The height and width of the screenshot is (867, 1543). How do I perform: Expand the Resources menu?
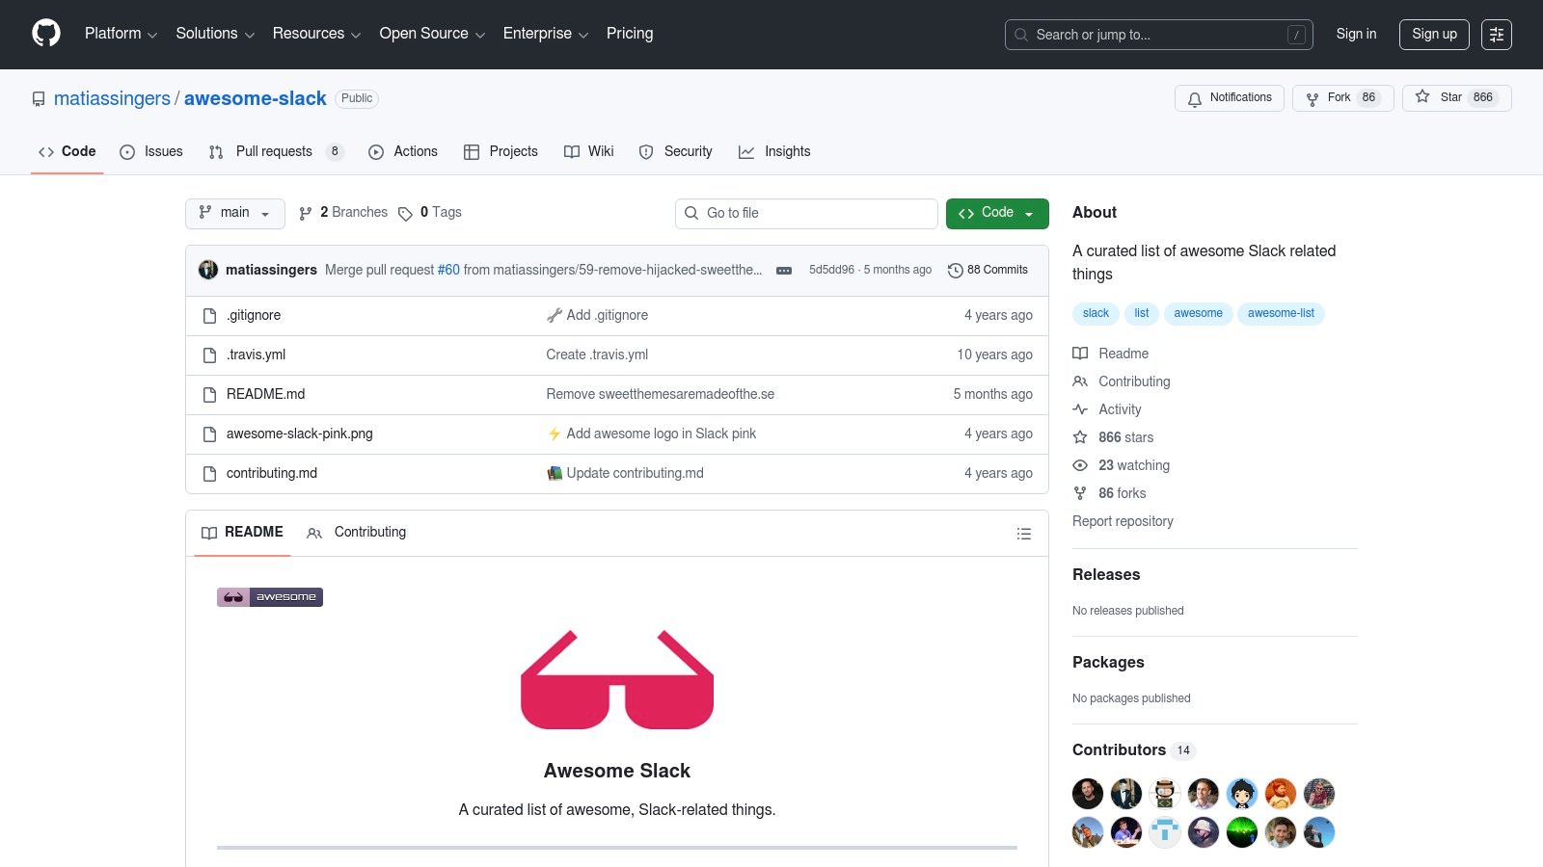coord(316,34)
